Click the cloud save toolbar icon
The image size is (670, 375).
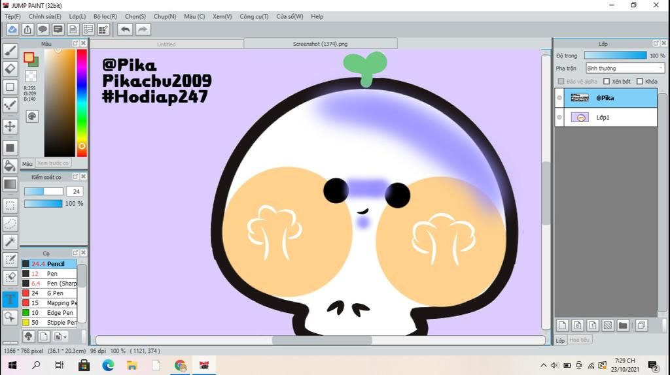[x=12, y=29]
